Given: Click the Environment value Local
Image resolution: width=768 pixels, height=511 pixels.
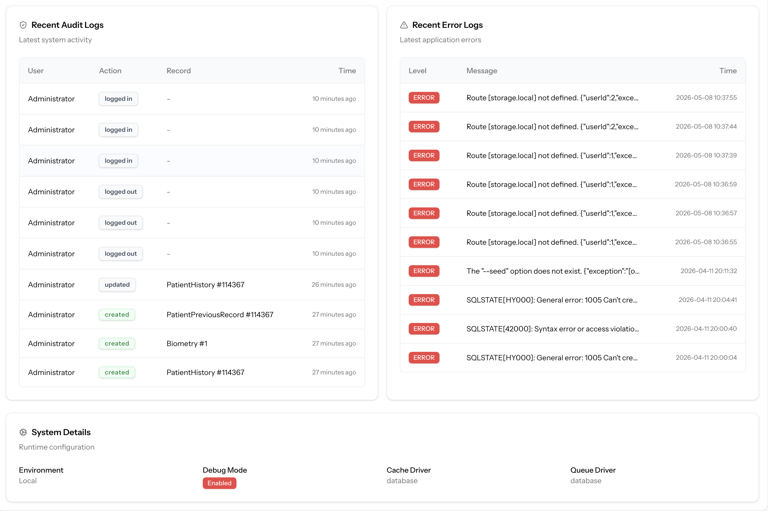Looking at the screenshot, I should click(28, 481).
